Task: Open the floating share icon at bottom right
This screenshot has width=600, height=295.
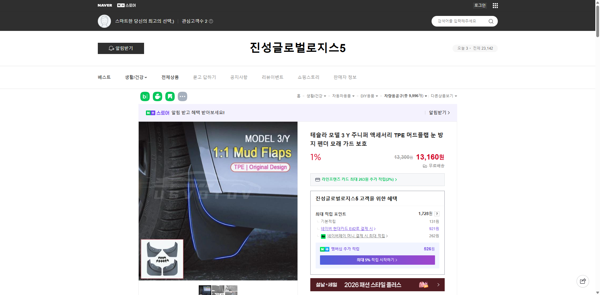Action: 583,281
